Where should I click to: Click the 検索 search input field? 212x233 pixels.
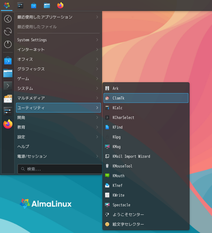(60, 169)
